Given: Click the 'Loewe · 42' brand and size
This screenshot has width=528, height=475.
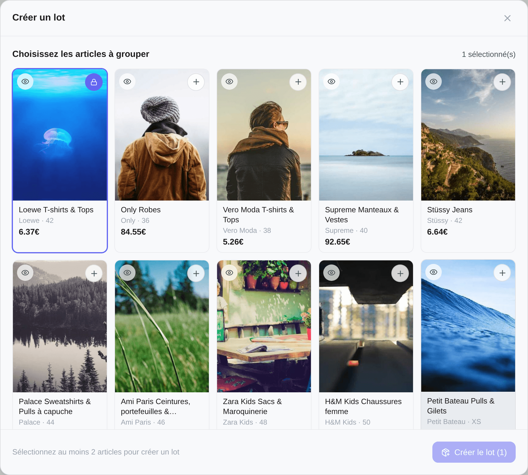Looking at the screenshot, I should tap(36, 220).
